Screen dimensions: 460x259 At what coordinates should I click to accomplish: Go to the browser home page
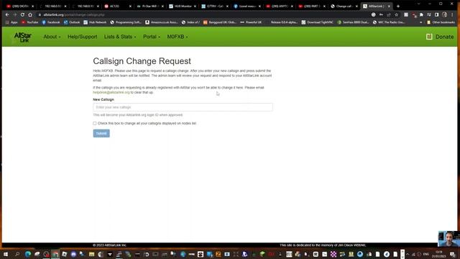[30, 14]
